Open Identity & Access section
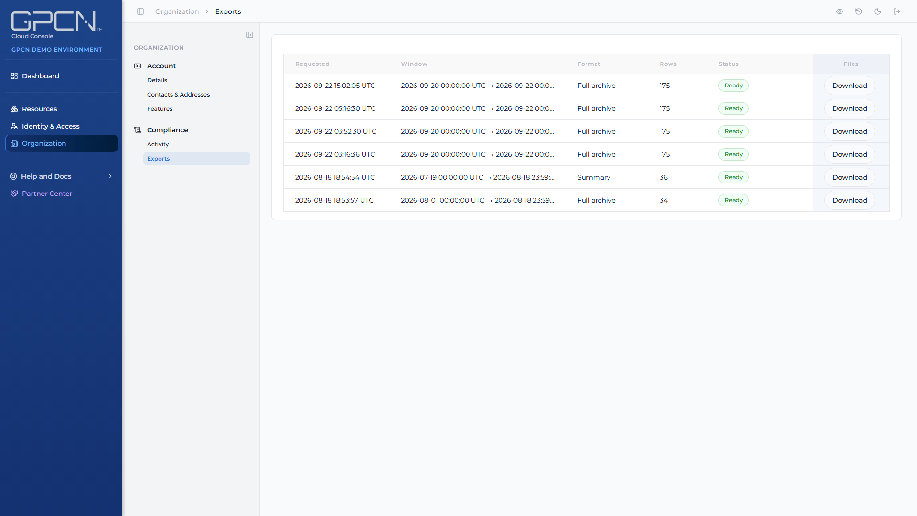 pyautogui.click(x=62, y=126)
